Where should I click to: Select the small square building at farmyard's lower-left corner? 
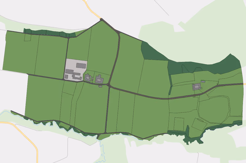[66, 76]
